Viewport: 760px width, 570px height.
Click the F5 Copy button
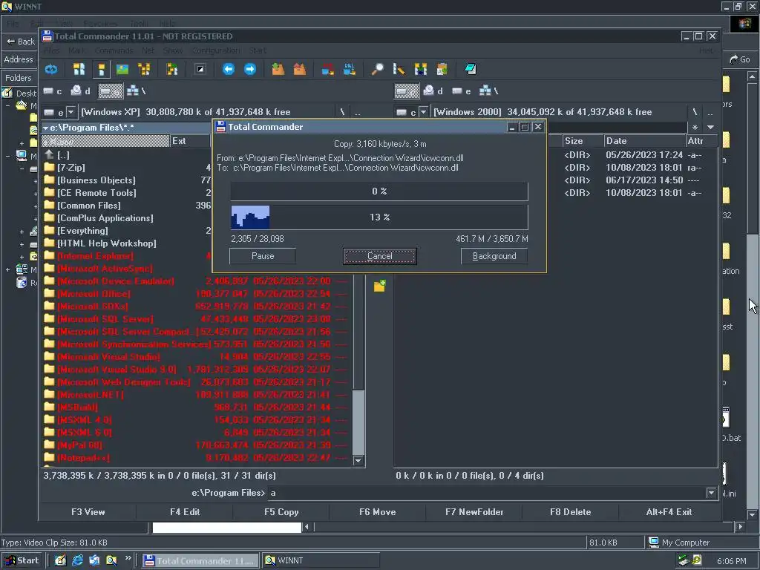(281, 512)
